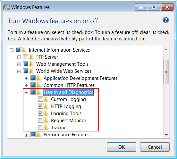Click the Web Management Tools folder icon
177x159 pixels.
pyautogui.click(x=31, y=64)
